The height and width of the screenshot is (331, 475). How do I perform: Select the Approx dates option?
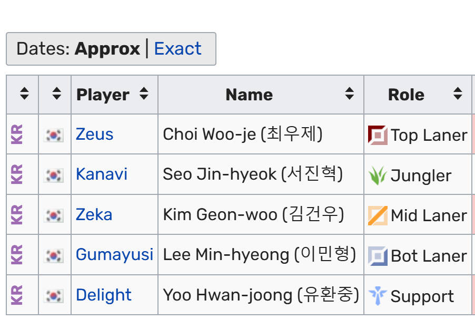(x=107, y=49)
